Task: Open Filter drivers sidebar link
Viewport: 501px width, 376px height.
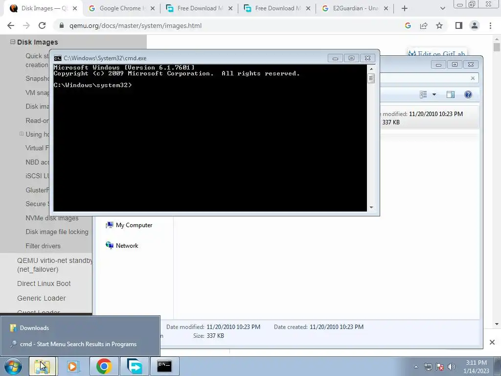Action: (43, 246)
